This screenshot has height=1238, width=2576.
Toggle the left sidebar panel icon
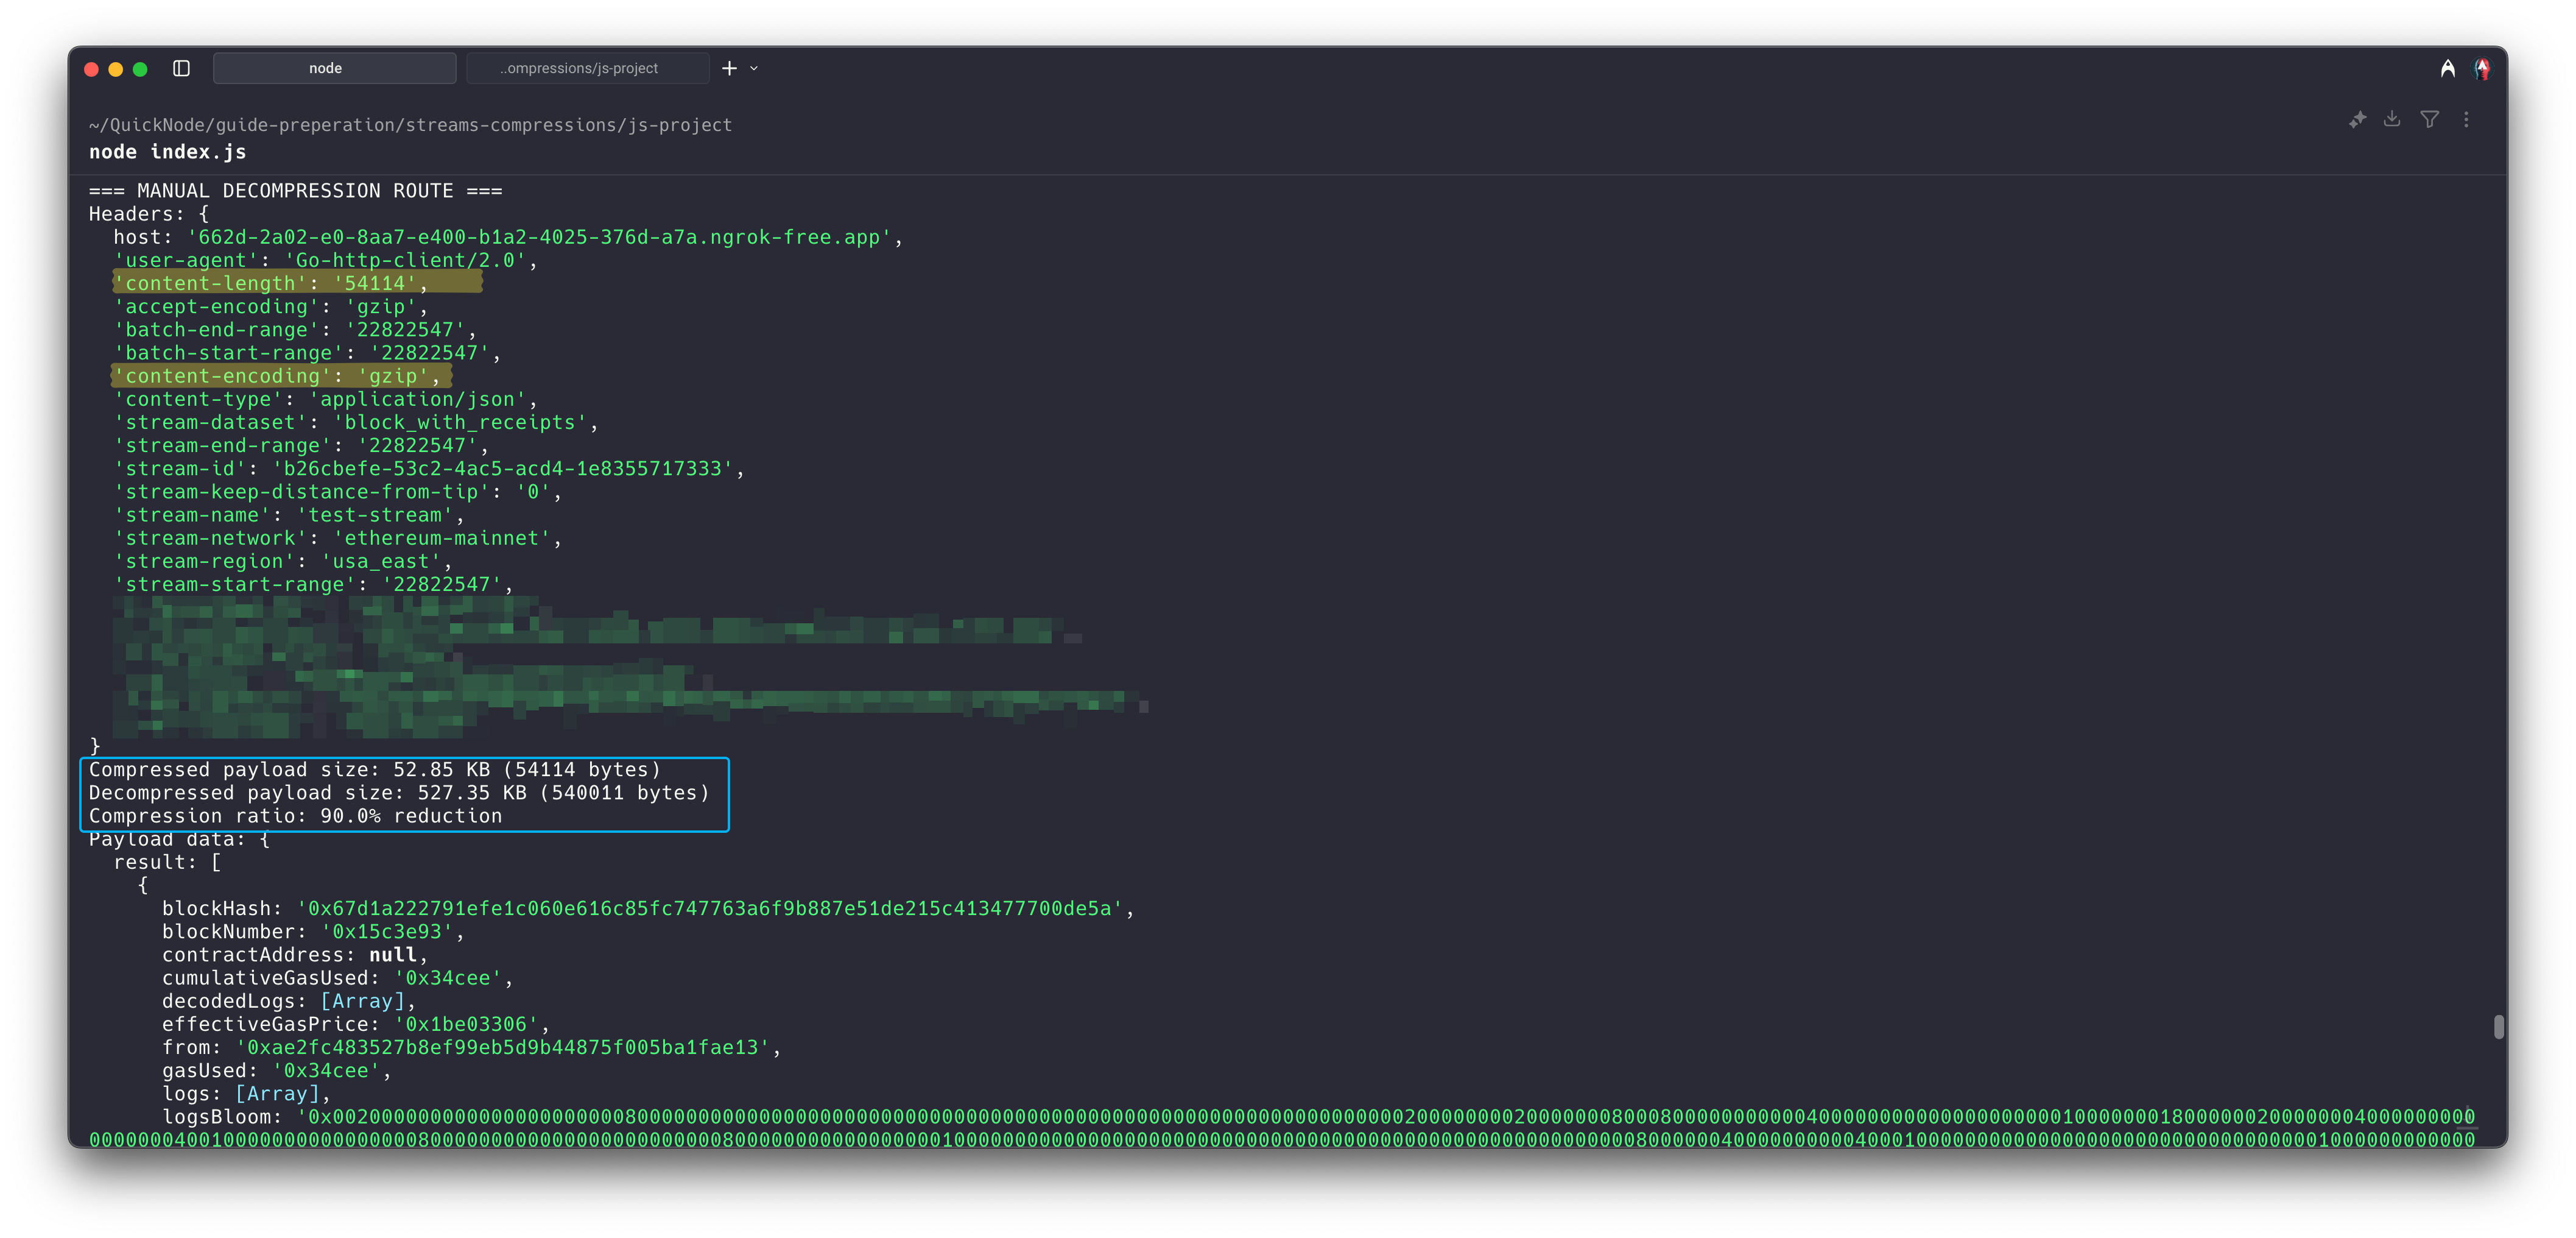pos(181,68)
